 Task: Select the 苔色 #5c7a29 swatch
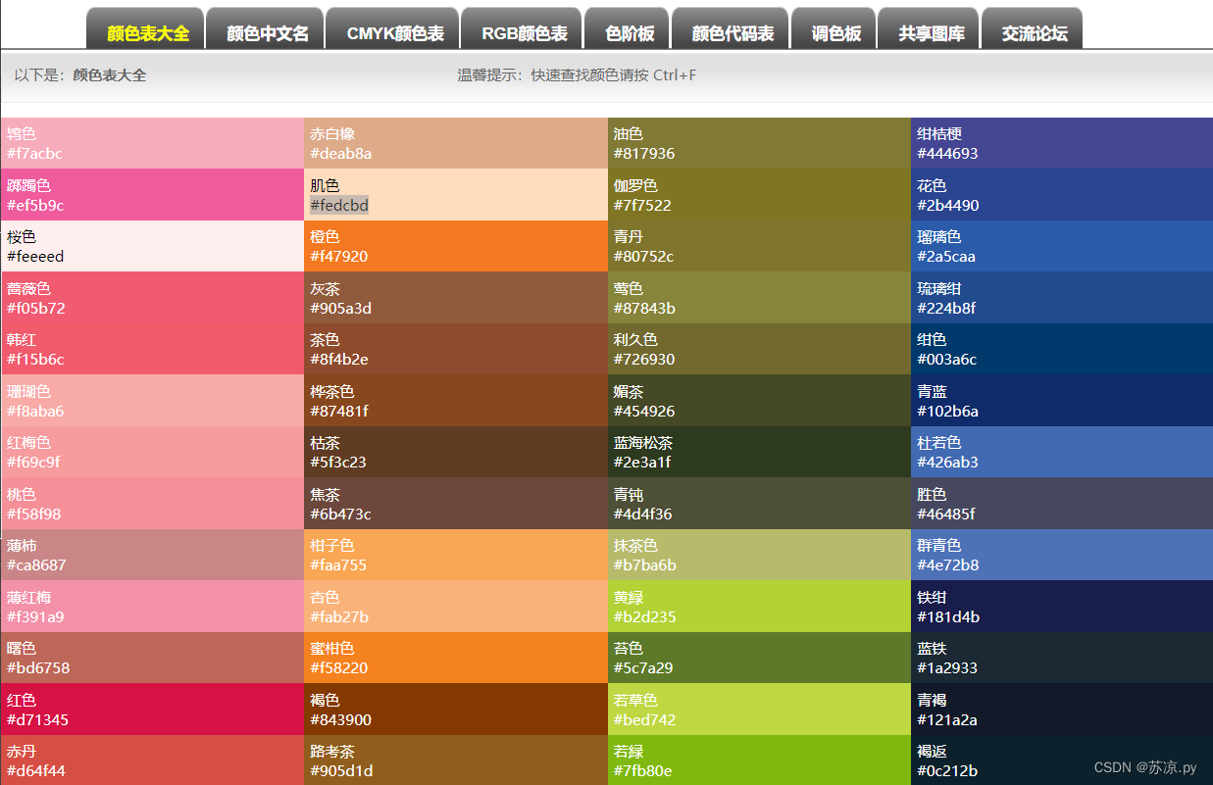(x=759, y=658)
